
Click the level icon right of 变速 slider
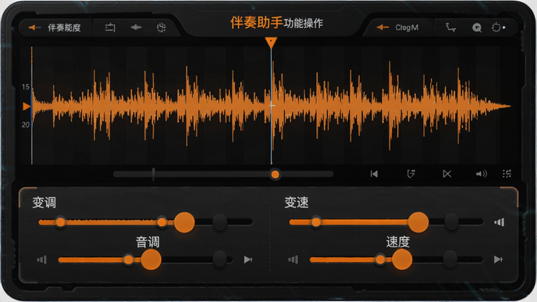click(x=499, y=223)
